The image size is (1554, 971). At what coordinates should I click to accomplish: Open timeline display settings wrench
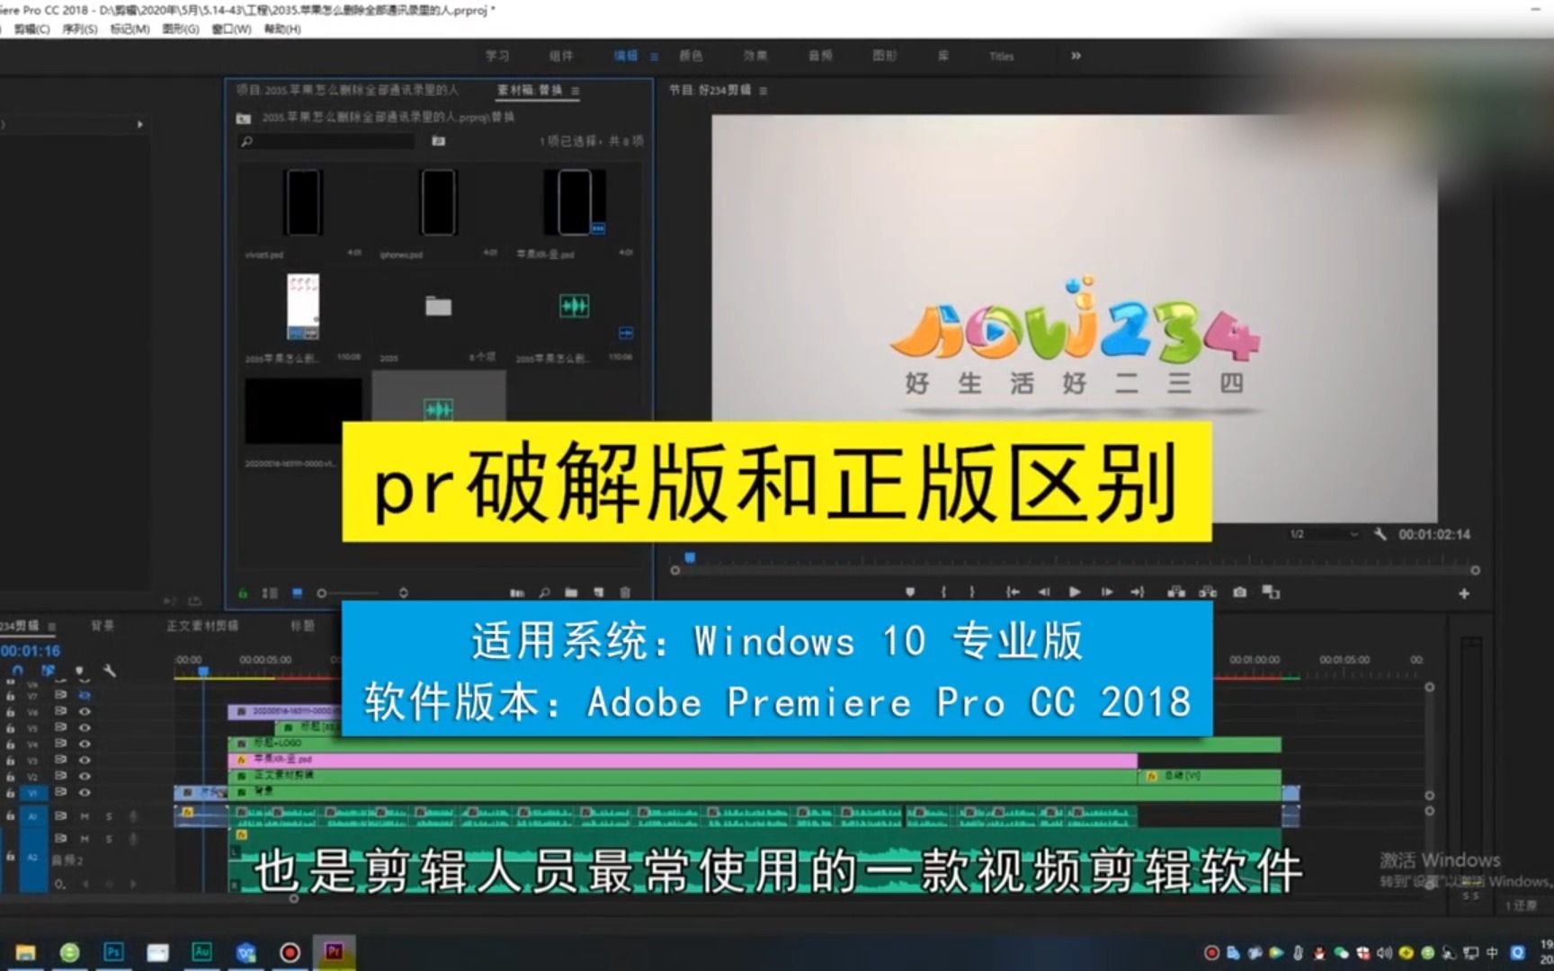pos(109,671)
